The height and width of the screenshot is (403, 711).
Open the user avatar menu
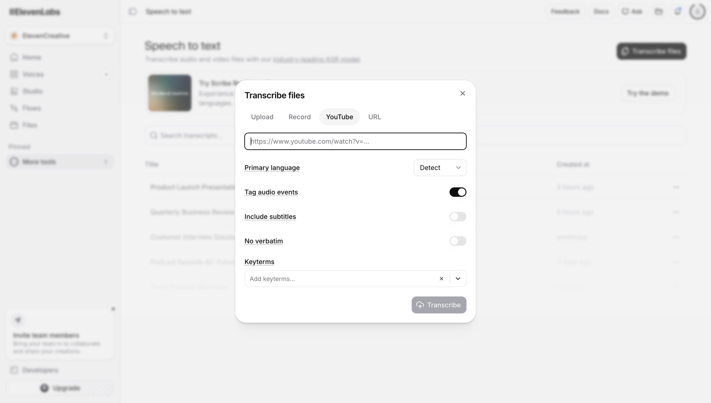(697, 12)
